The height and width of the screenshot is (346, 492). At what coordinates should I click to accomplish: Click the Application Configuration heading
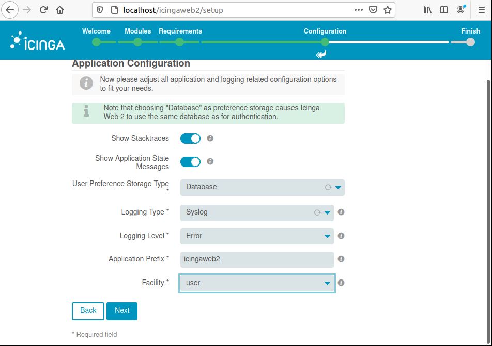pos(131,63)
